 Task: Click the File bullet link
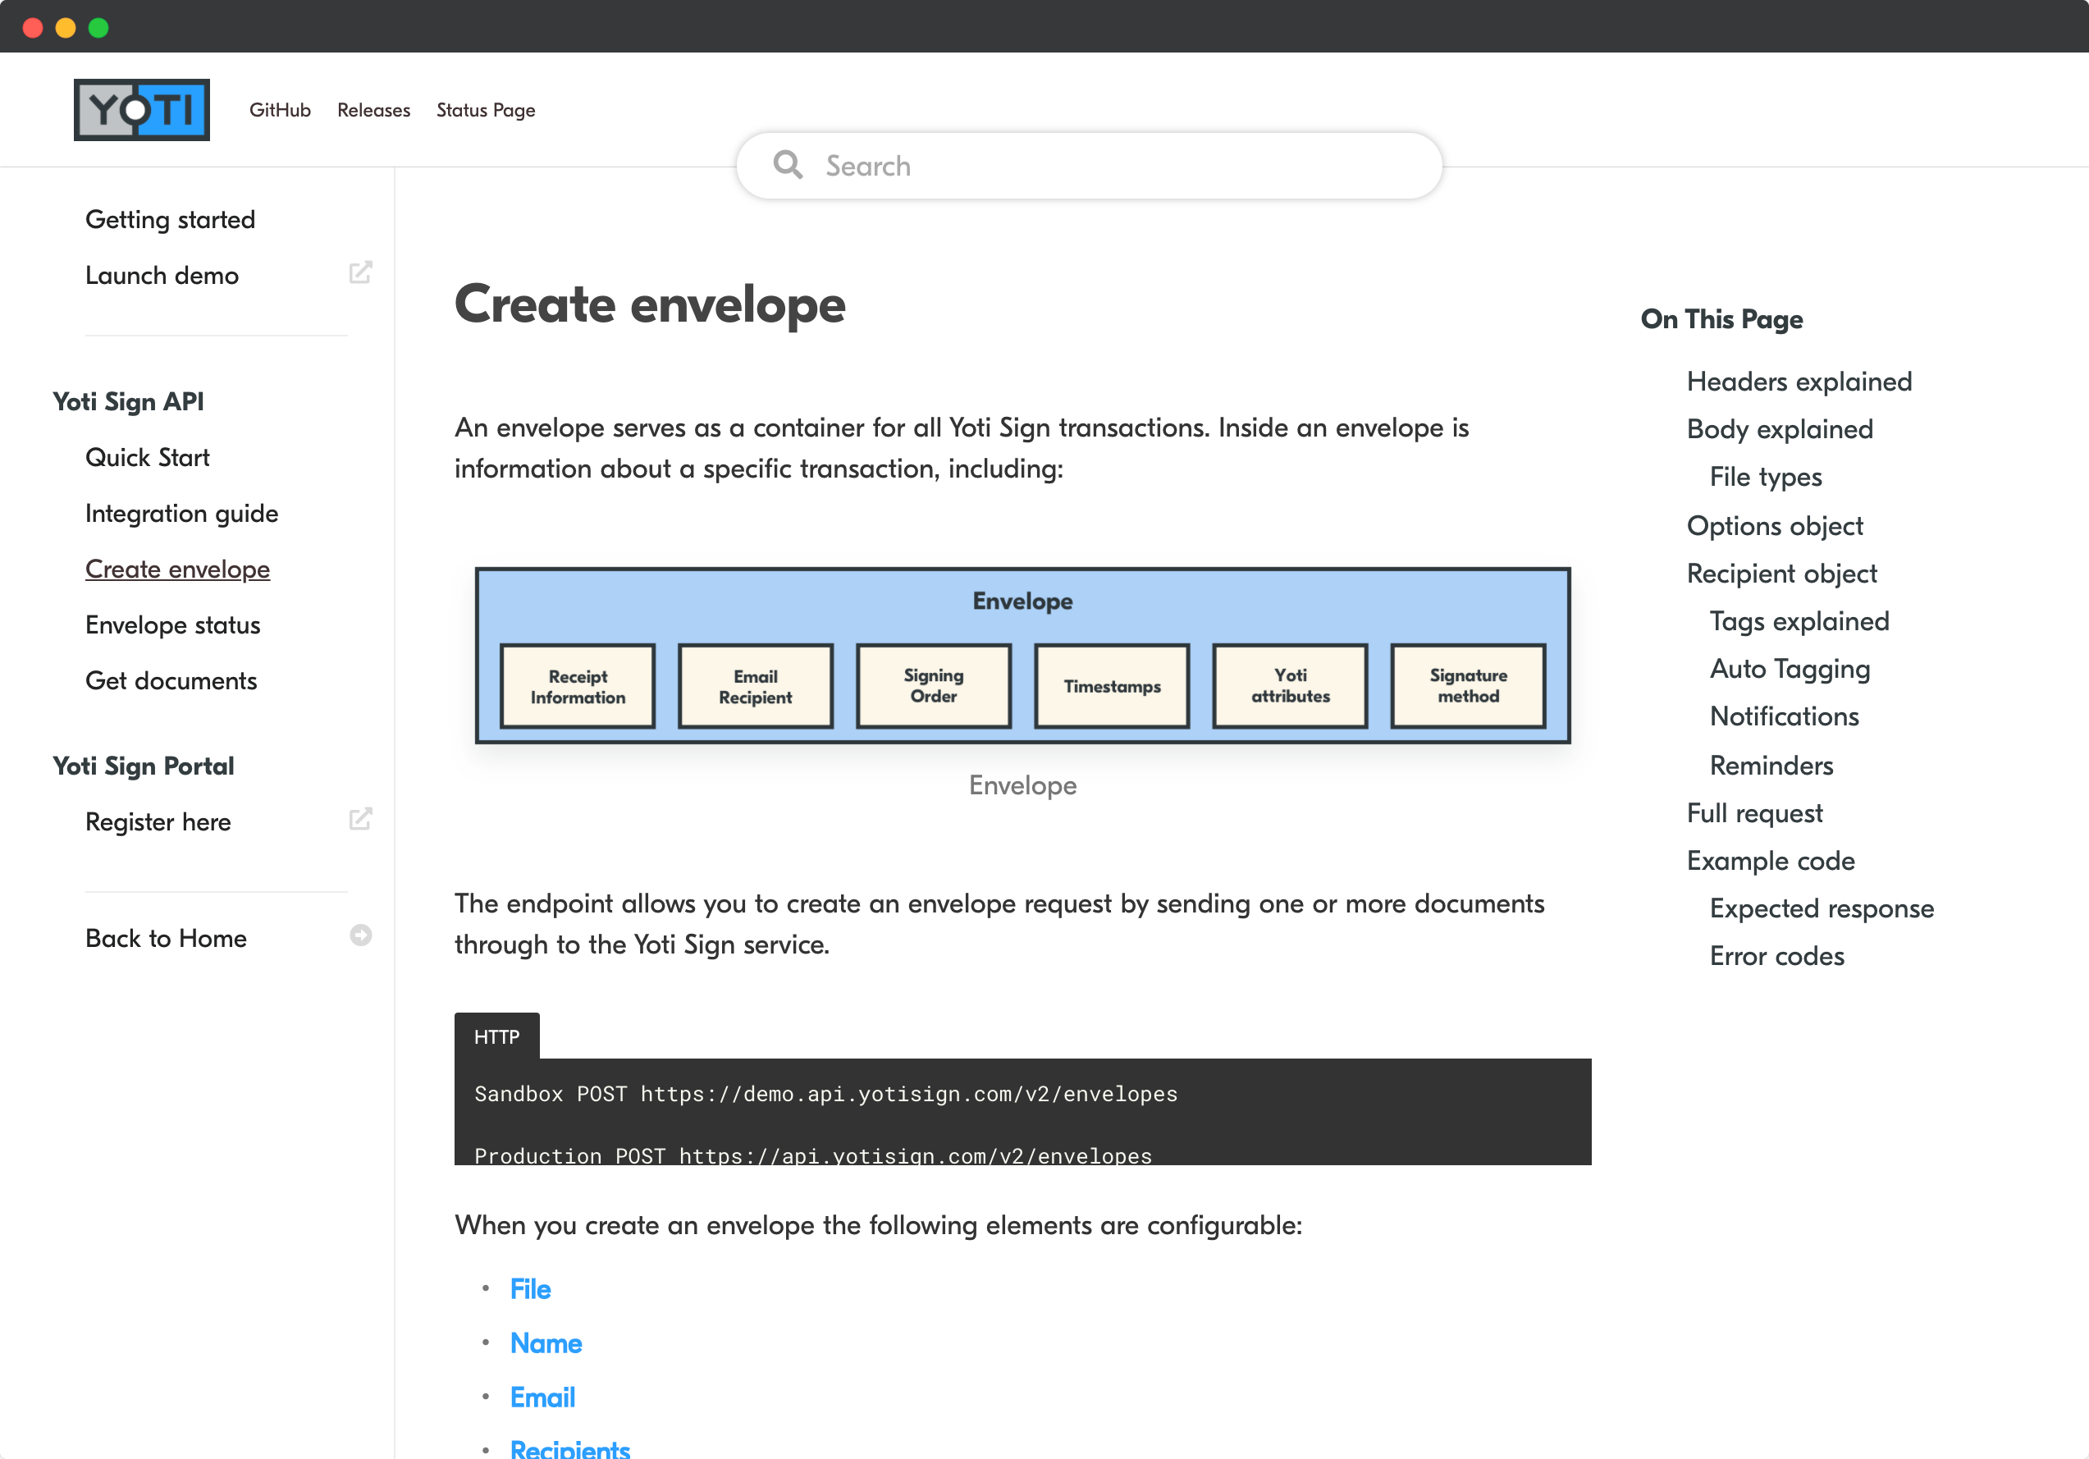(530, 1289)
